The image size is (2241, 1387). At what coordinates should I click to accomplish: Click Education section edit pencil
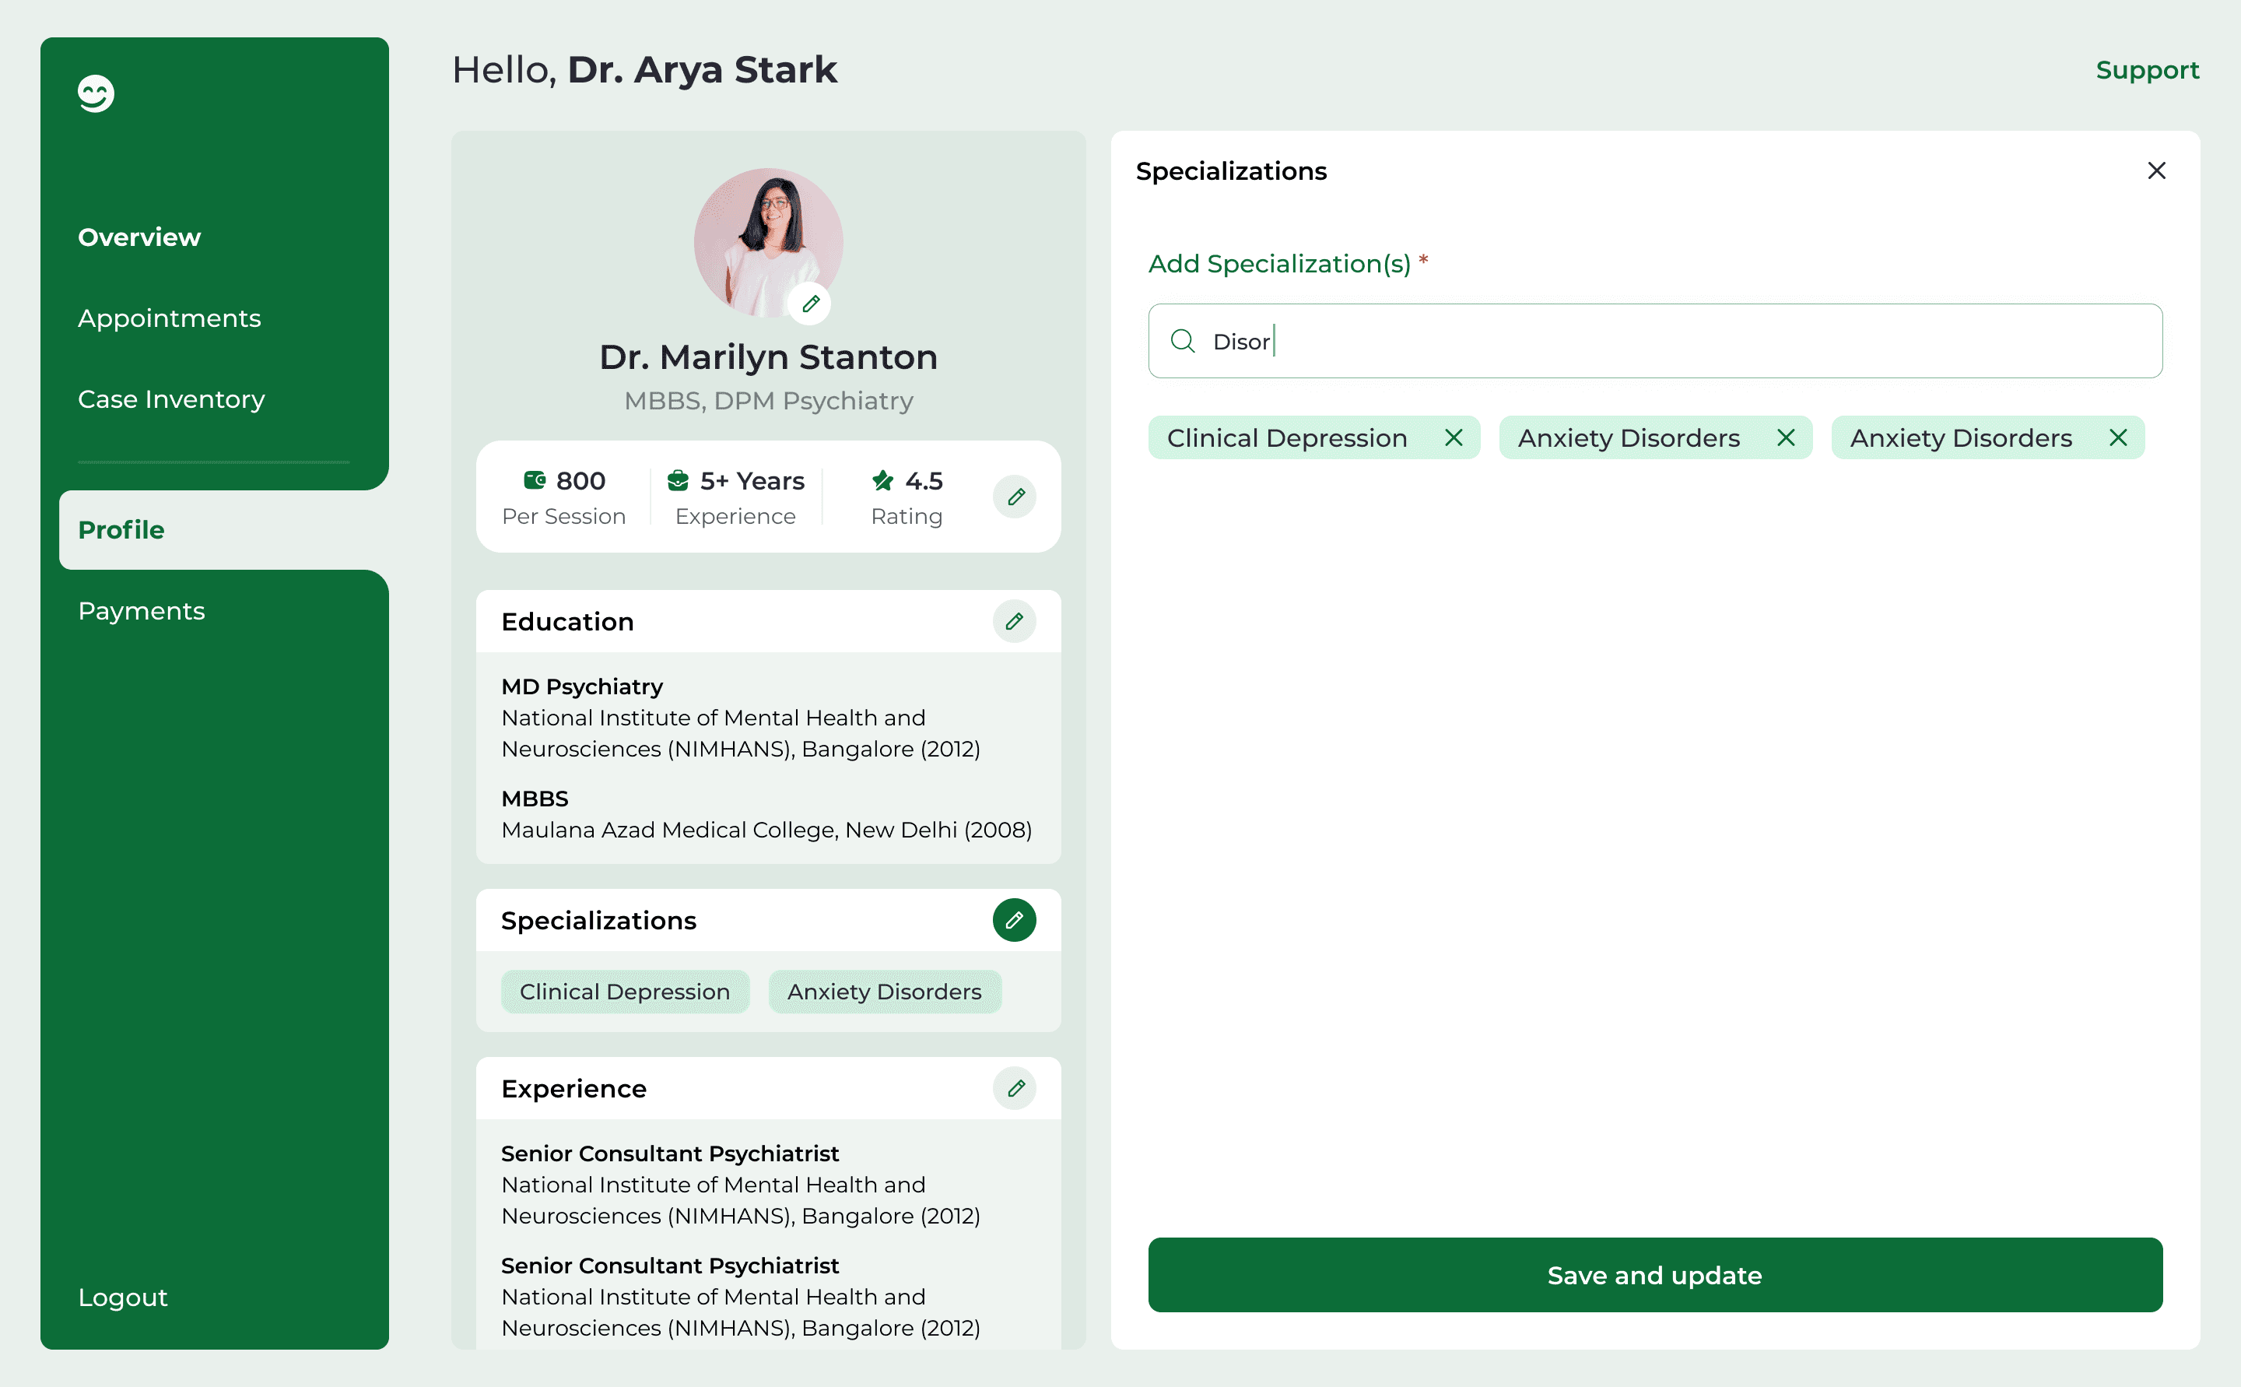click(x=1014, y=622)
